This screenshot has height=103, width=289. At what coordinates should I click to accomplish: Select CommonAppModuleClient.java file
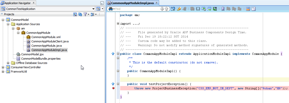tap(50, 42)
